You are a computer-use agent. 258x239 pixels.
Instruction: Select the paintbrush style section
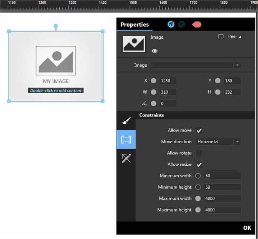coord(126,121)
